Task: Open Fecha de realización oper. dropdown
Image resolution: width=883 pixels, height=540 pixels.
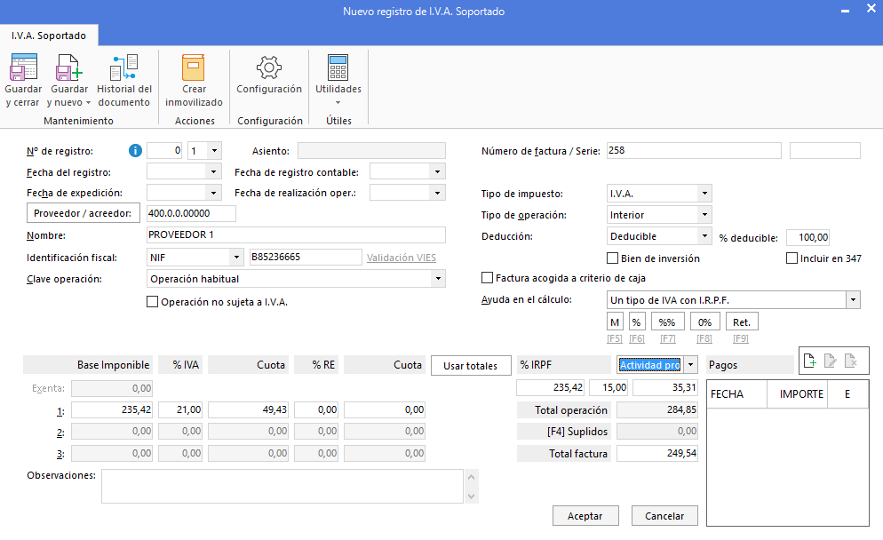Action: click(438, 193)
